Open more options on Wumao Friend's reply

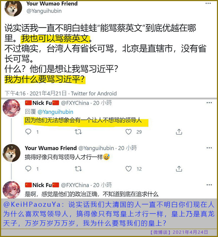(209, 148)
